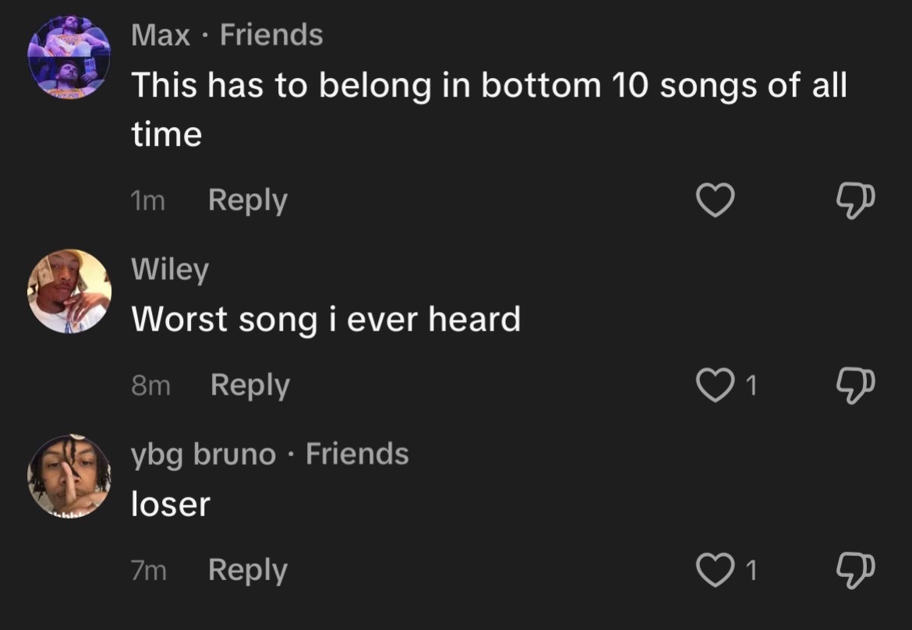The width and height of the screenshot is (912, 630).
Task: Tap the like count on Wiley's comment
Action: click(x=751, y=385)
